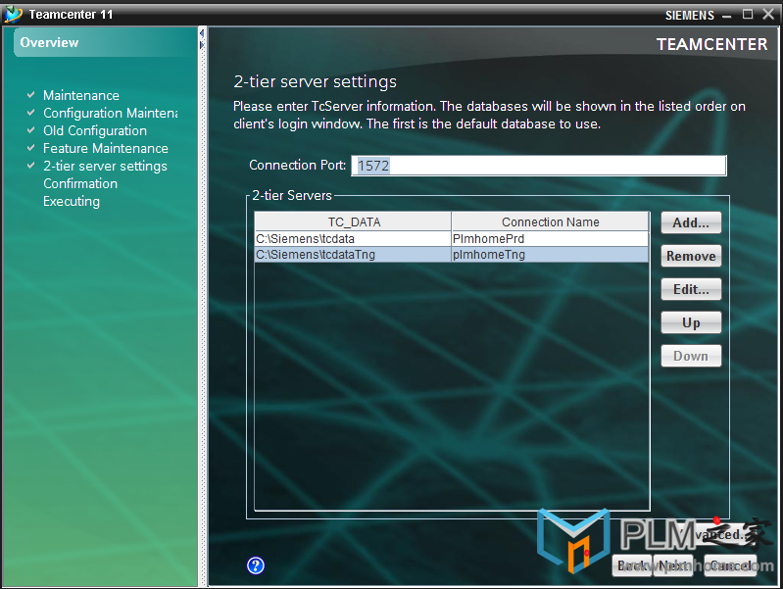
Task: Select the plmhomeTng connection name cell
Action: pos(550,255)
